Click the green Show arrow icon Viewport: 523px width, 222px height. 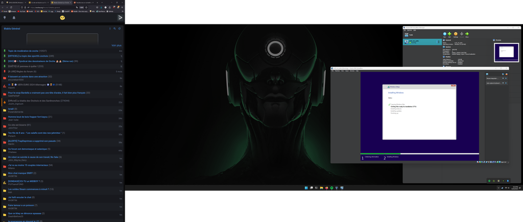point(467,34)
